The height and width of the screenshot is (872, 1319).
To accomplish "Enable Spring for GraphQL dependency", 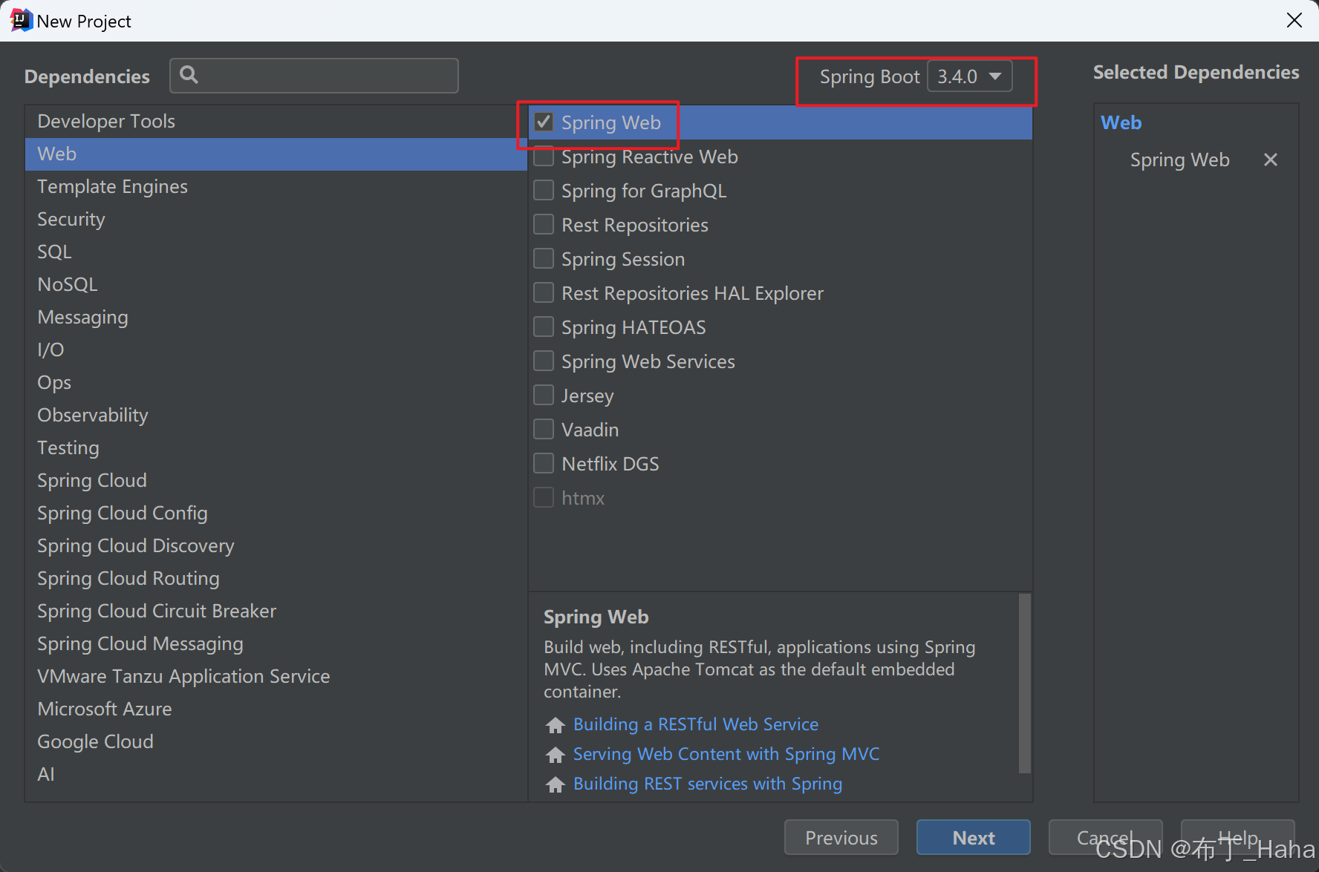I will (544, 191).
